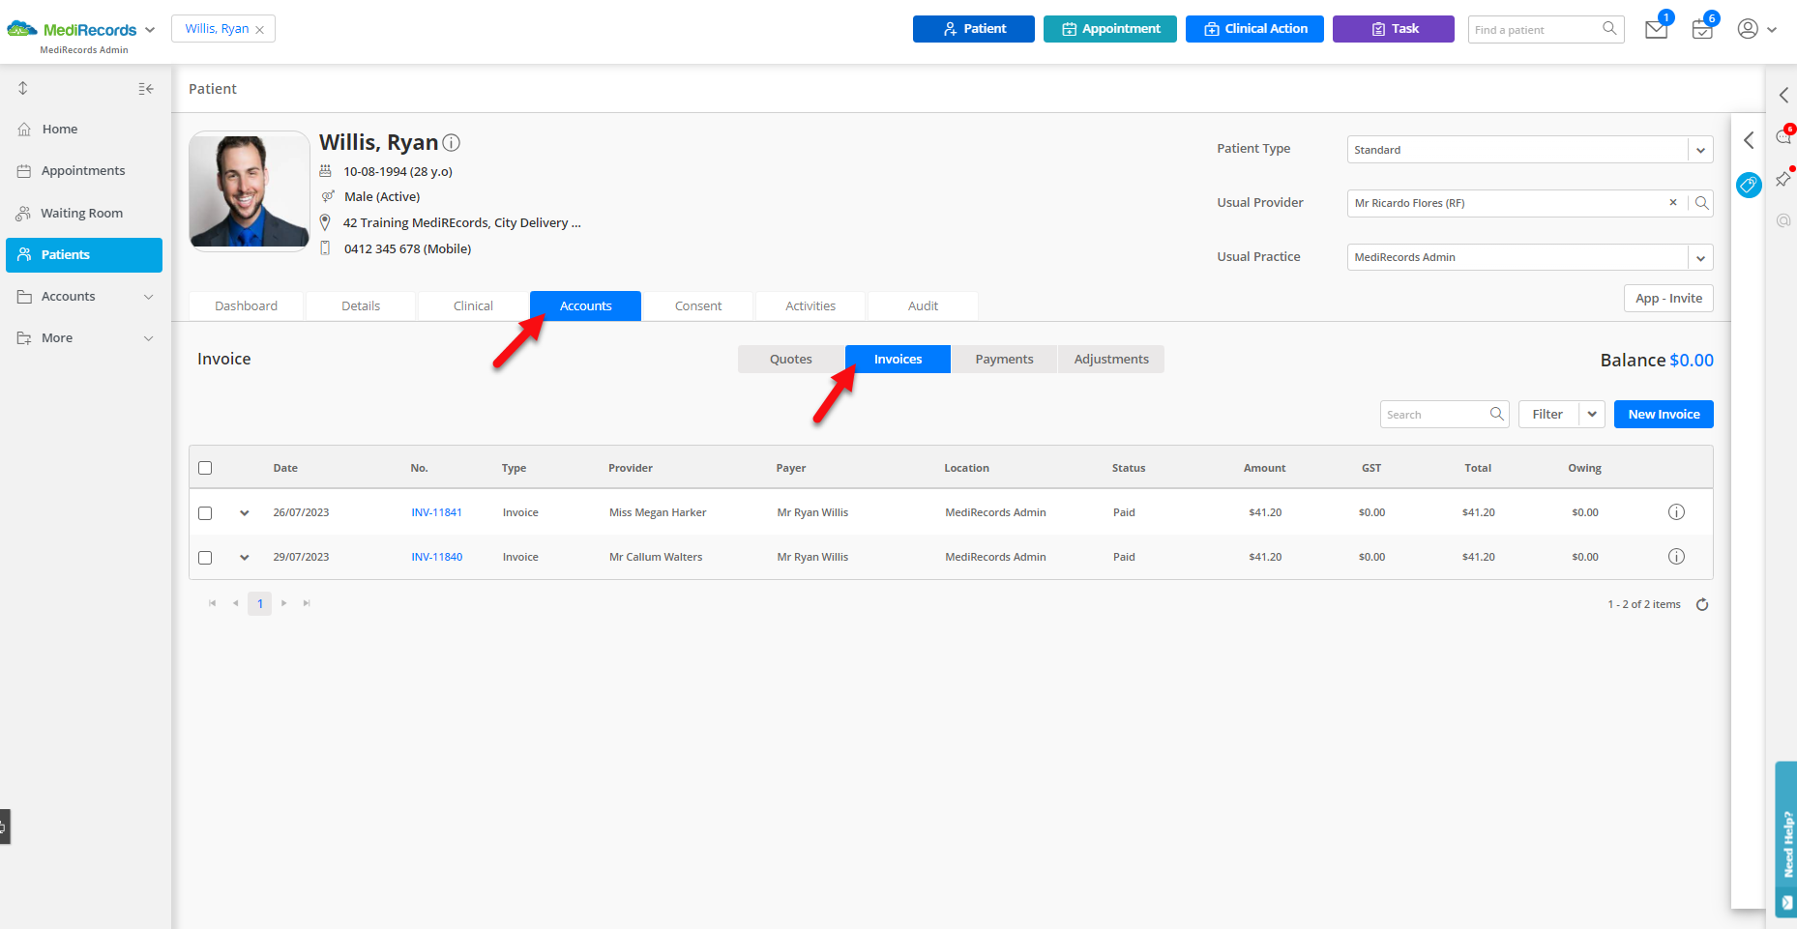Switch to the Activities tab
1797x929 pixels.
click(810, 305)
